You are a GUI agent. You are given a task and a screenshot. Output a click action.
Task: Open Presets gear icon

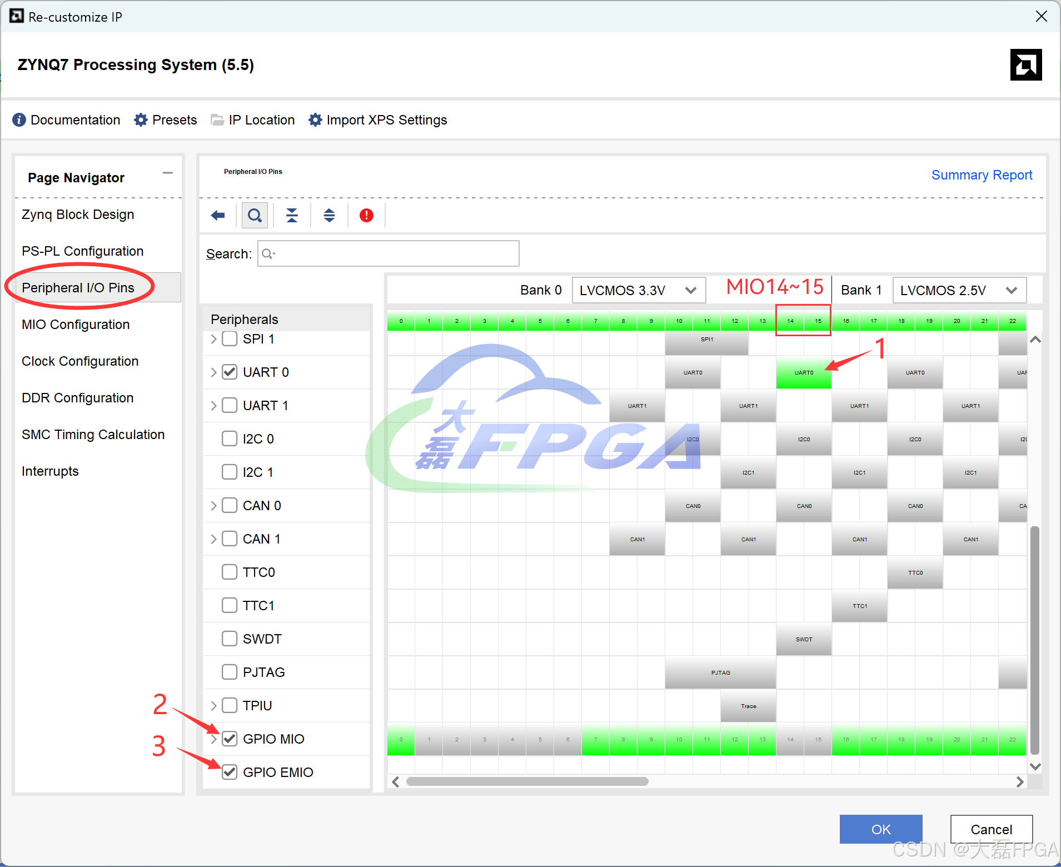(x=141, y=120)
